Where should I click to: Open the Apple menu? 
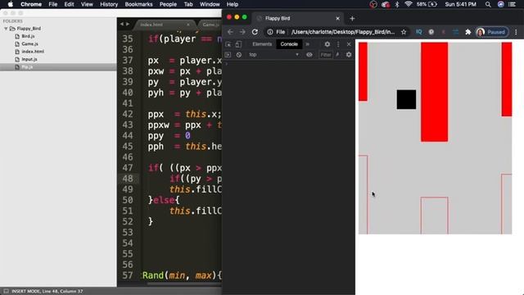pyautogui.click(x=10, y=4)
